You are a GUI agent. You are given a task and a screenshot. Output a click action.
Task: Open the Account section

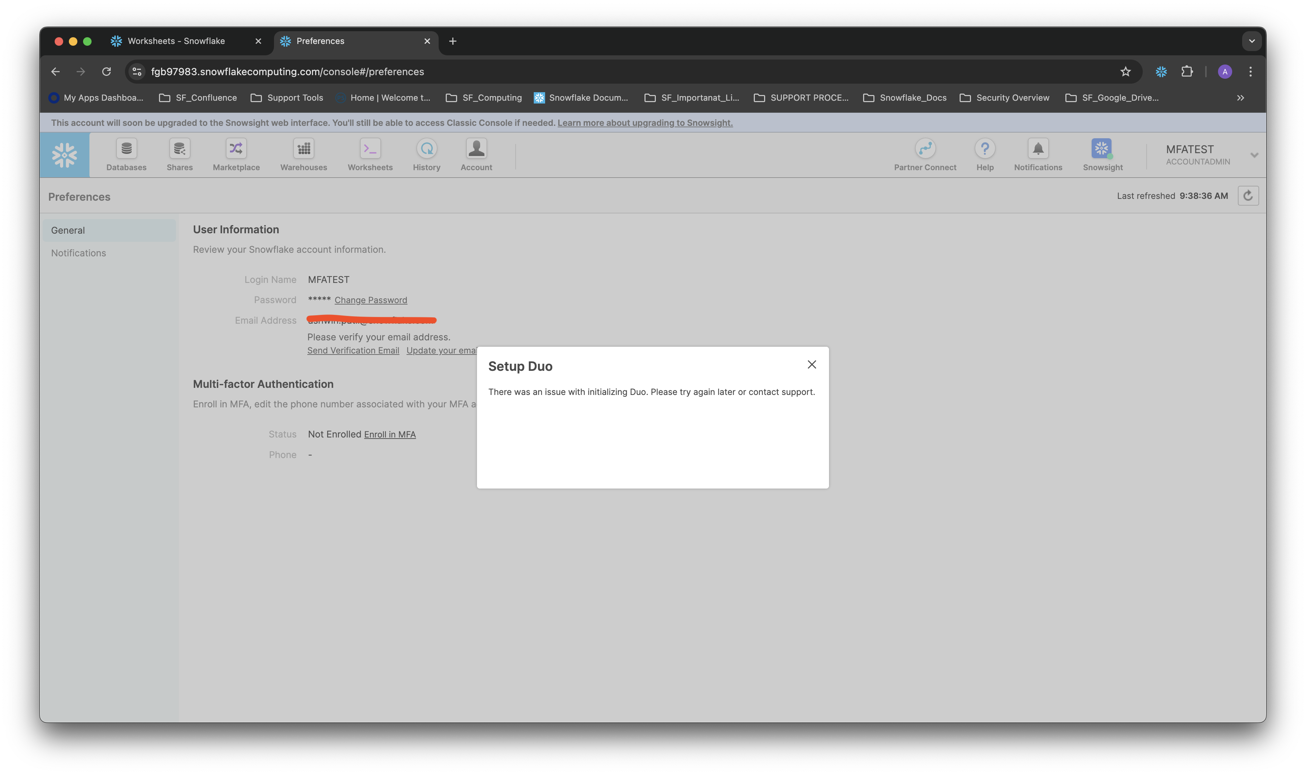tap(476, 154)
